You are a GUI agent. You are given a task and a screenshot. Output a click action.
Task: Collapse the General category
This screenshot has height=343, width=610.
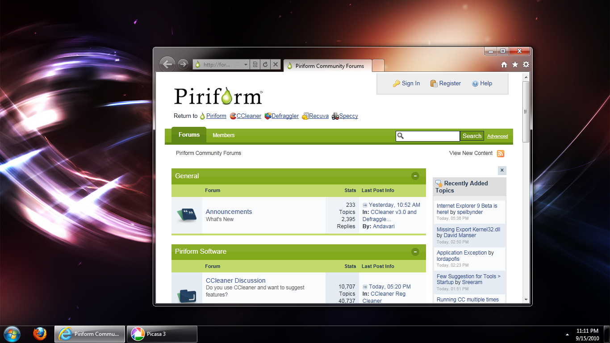(415, 176)
